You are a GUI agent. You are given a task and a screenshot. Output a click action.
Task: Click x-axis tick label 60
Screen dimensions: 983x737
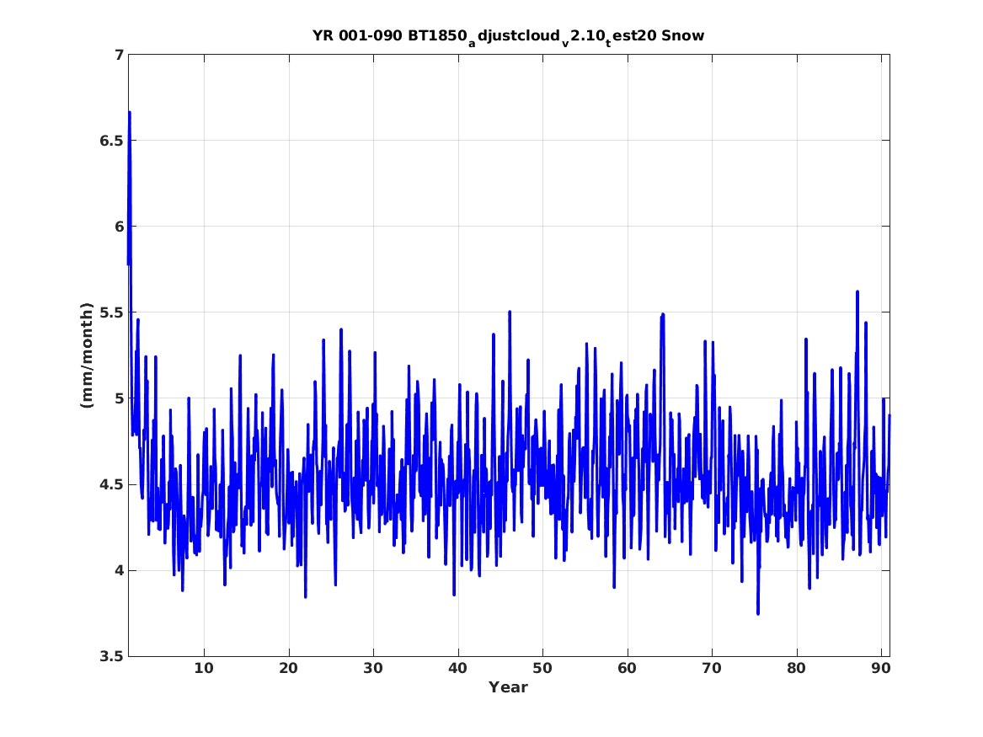click(627, 669)
